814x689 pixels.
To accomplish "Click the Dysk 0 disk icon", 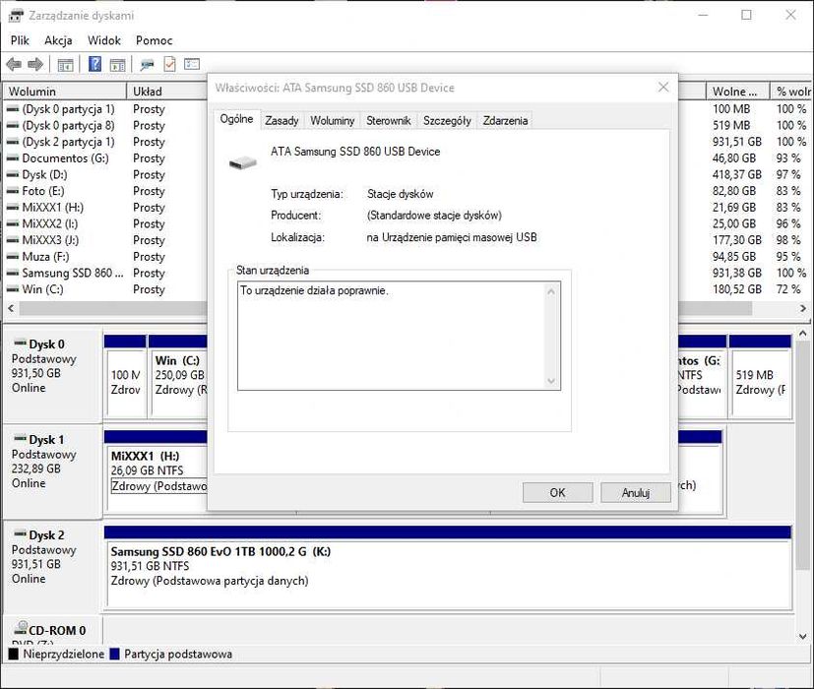I will (21, 344).
